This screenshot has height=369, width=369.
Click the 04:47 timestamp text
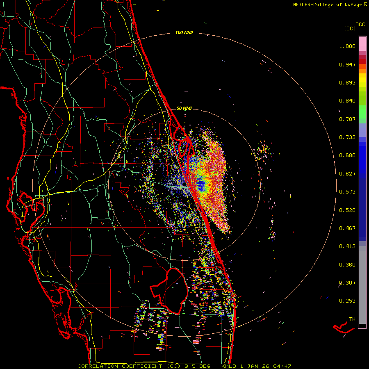(282, 366)
